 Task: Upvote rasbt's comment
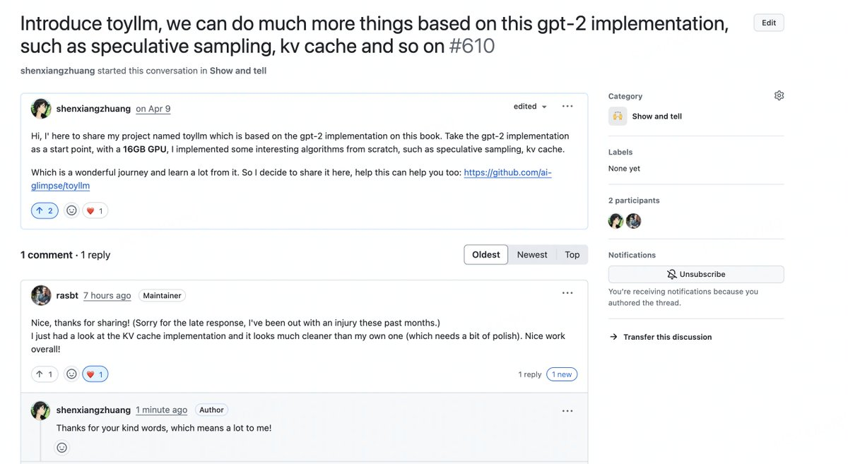[45, 374]
